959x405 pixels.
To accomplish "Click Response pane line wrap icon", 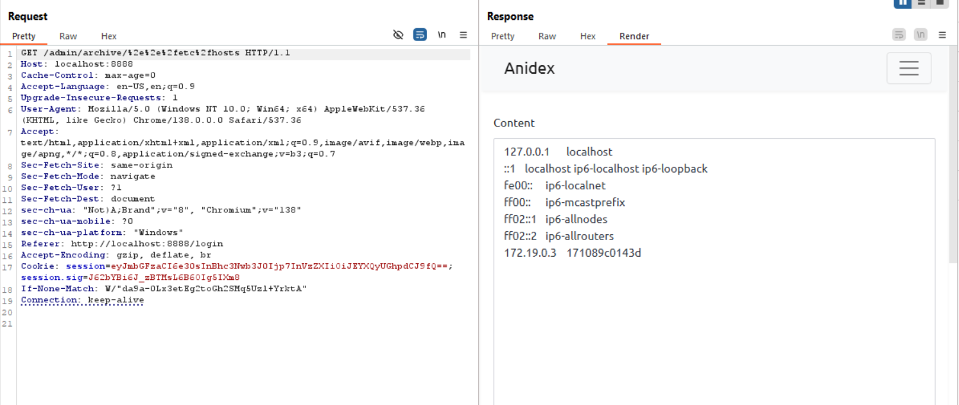I will pos(899,35).
